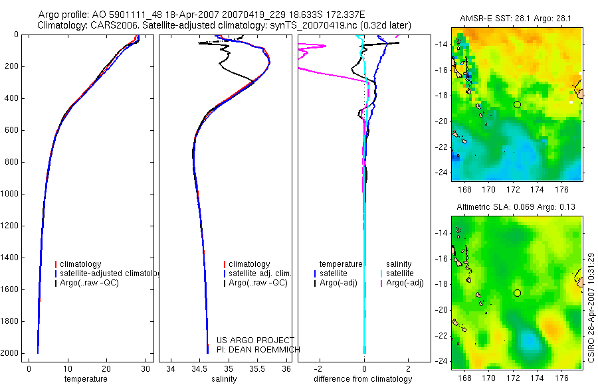Click the magenta color mark beside salinity 'Argo(-adj)'
This screenshot has height=385, width=598.
click(x=381, y=283)
